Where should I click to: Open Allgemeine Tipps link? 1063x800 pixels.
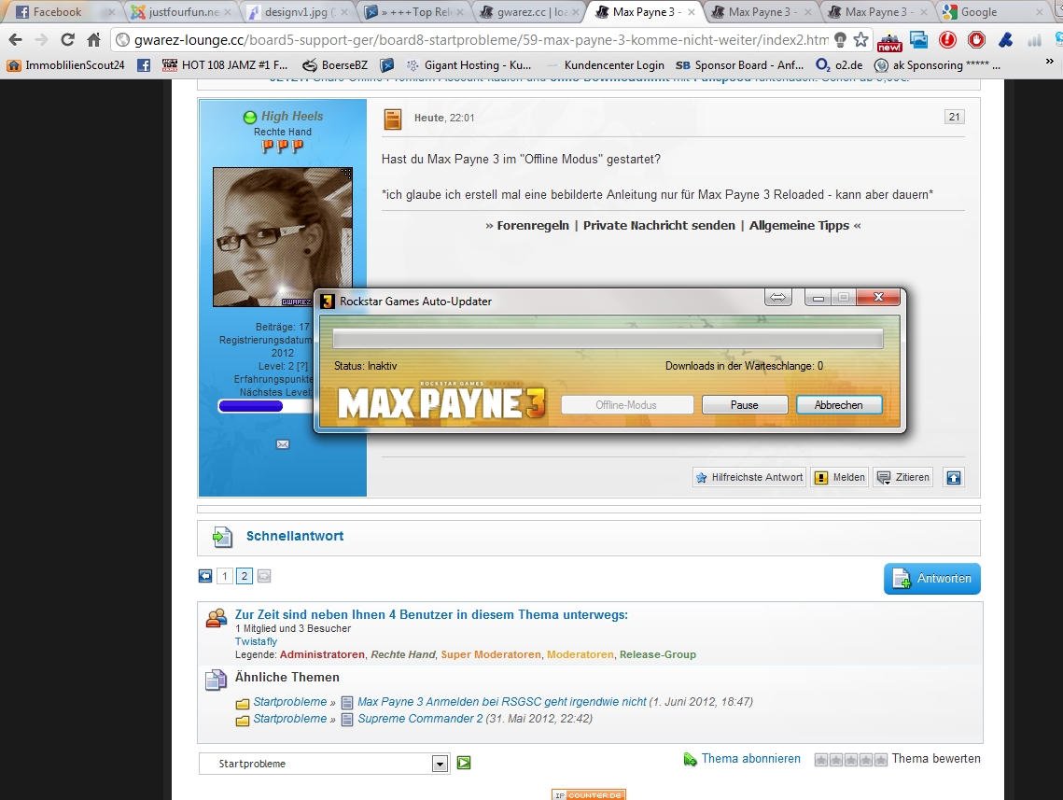(799, 225)
